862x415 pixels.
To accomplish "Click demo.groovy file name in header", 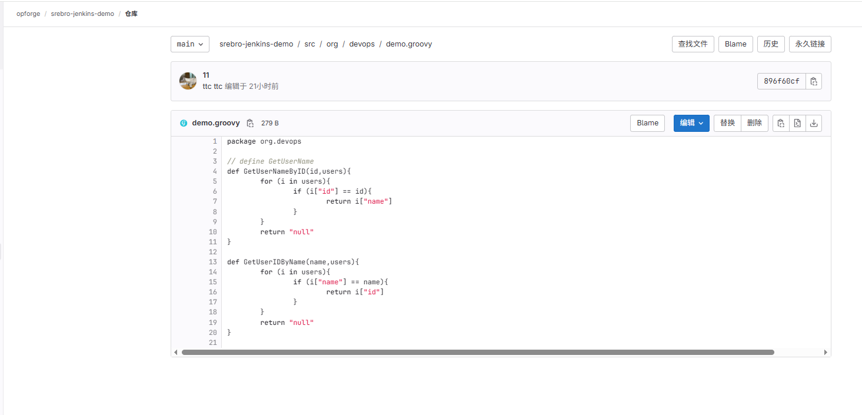I will (x=216, y=123).
